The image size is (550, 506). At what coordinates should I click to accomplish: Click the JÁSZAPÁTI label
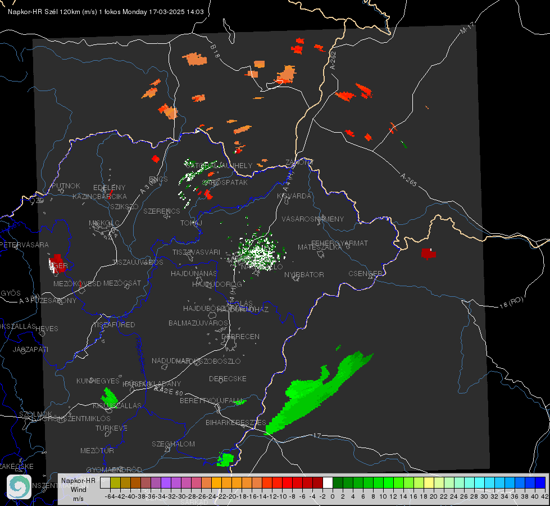[x=30, y=349]
